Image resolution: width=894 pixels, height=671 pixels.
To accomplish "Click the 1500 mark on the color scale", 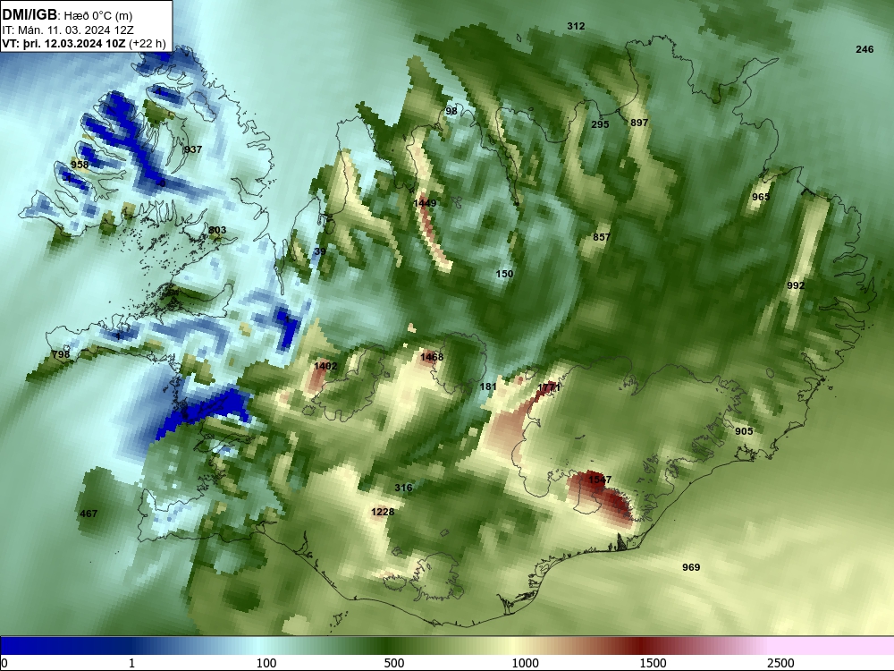I will point(653,663).
